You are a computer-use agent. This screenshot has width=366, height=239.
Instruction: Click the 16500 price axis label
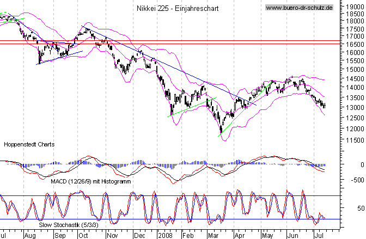pyautogui.click(x=355, y=44)
